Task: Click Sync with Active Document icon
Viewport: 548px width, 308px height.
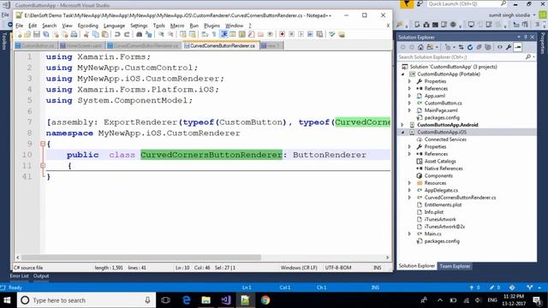Action: pyautogui.click(x=462, y=47)
